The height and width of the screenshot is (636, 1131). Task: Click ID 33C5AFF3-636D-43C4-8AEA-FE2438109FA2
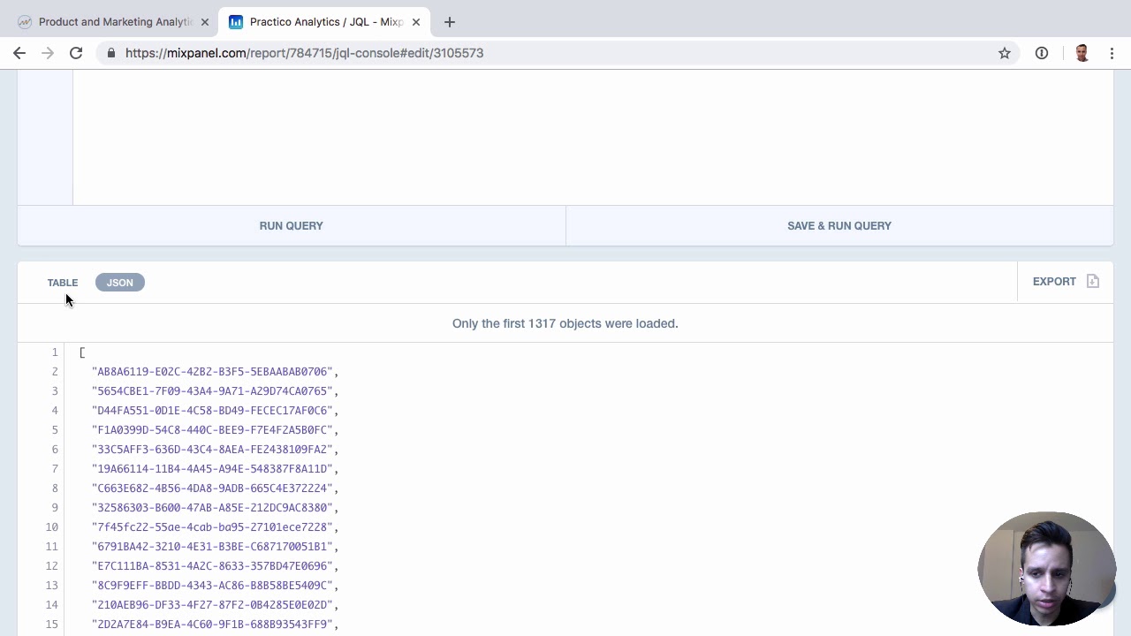pyautogui.click(x=212, y=450)
